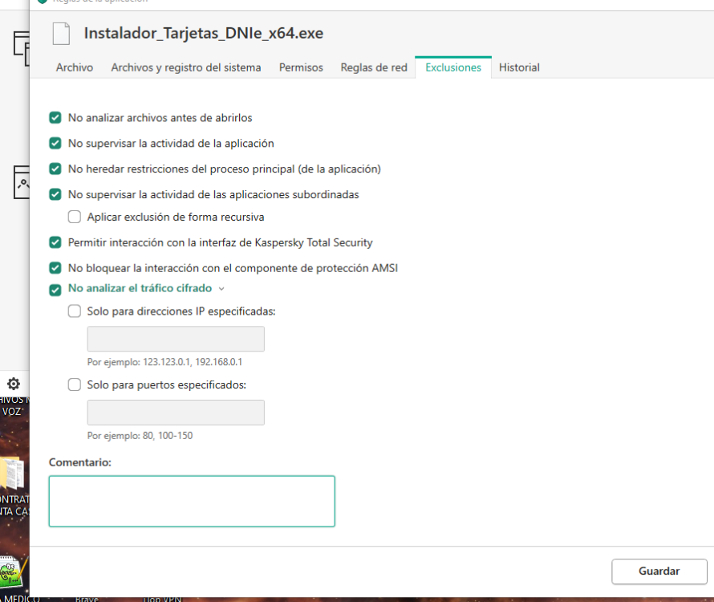Image resolution: width=714 pixels, height=602 pixels.
Task: Click the Guardar button
Action: pos(659,571)
